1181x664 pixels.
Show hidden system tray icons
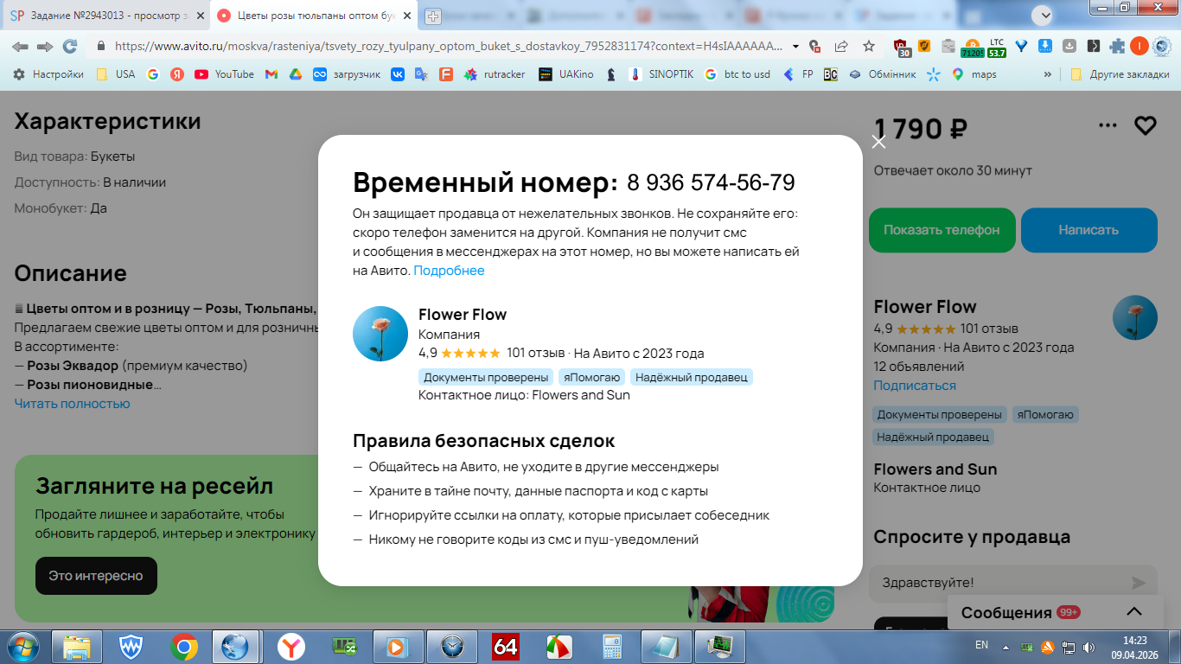pyautogui.click(x=1005, y=647)
